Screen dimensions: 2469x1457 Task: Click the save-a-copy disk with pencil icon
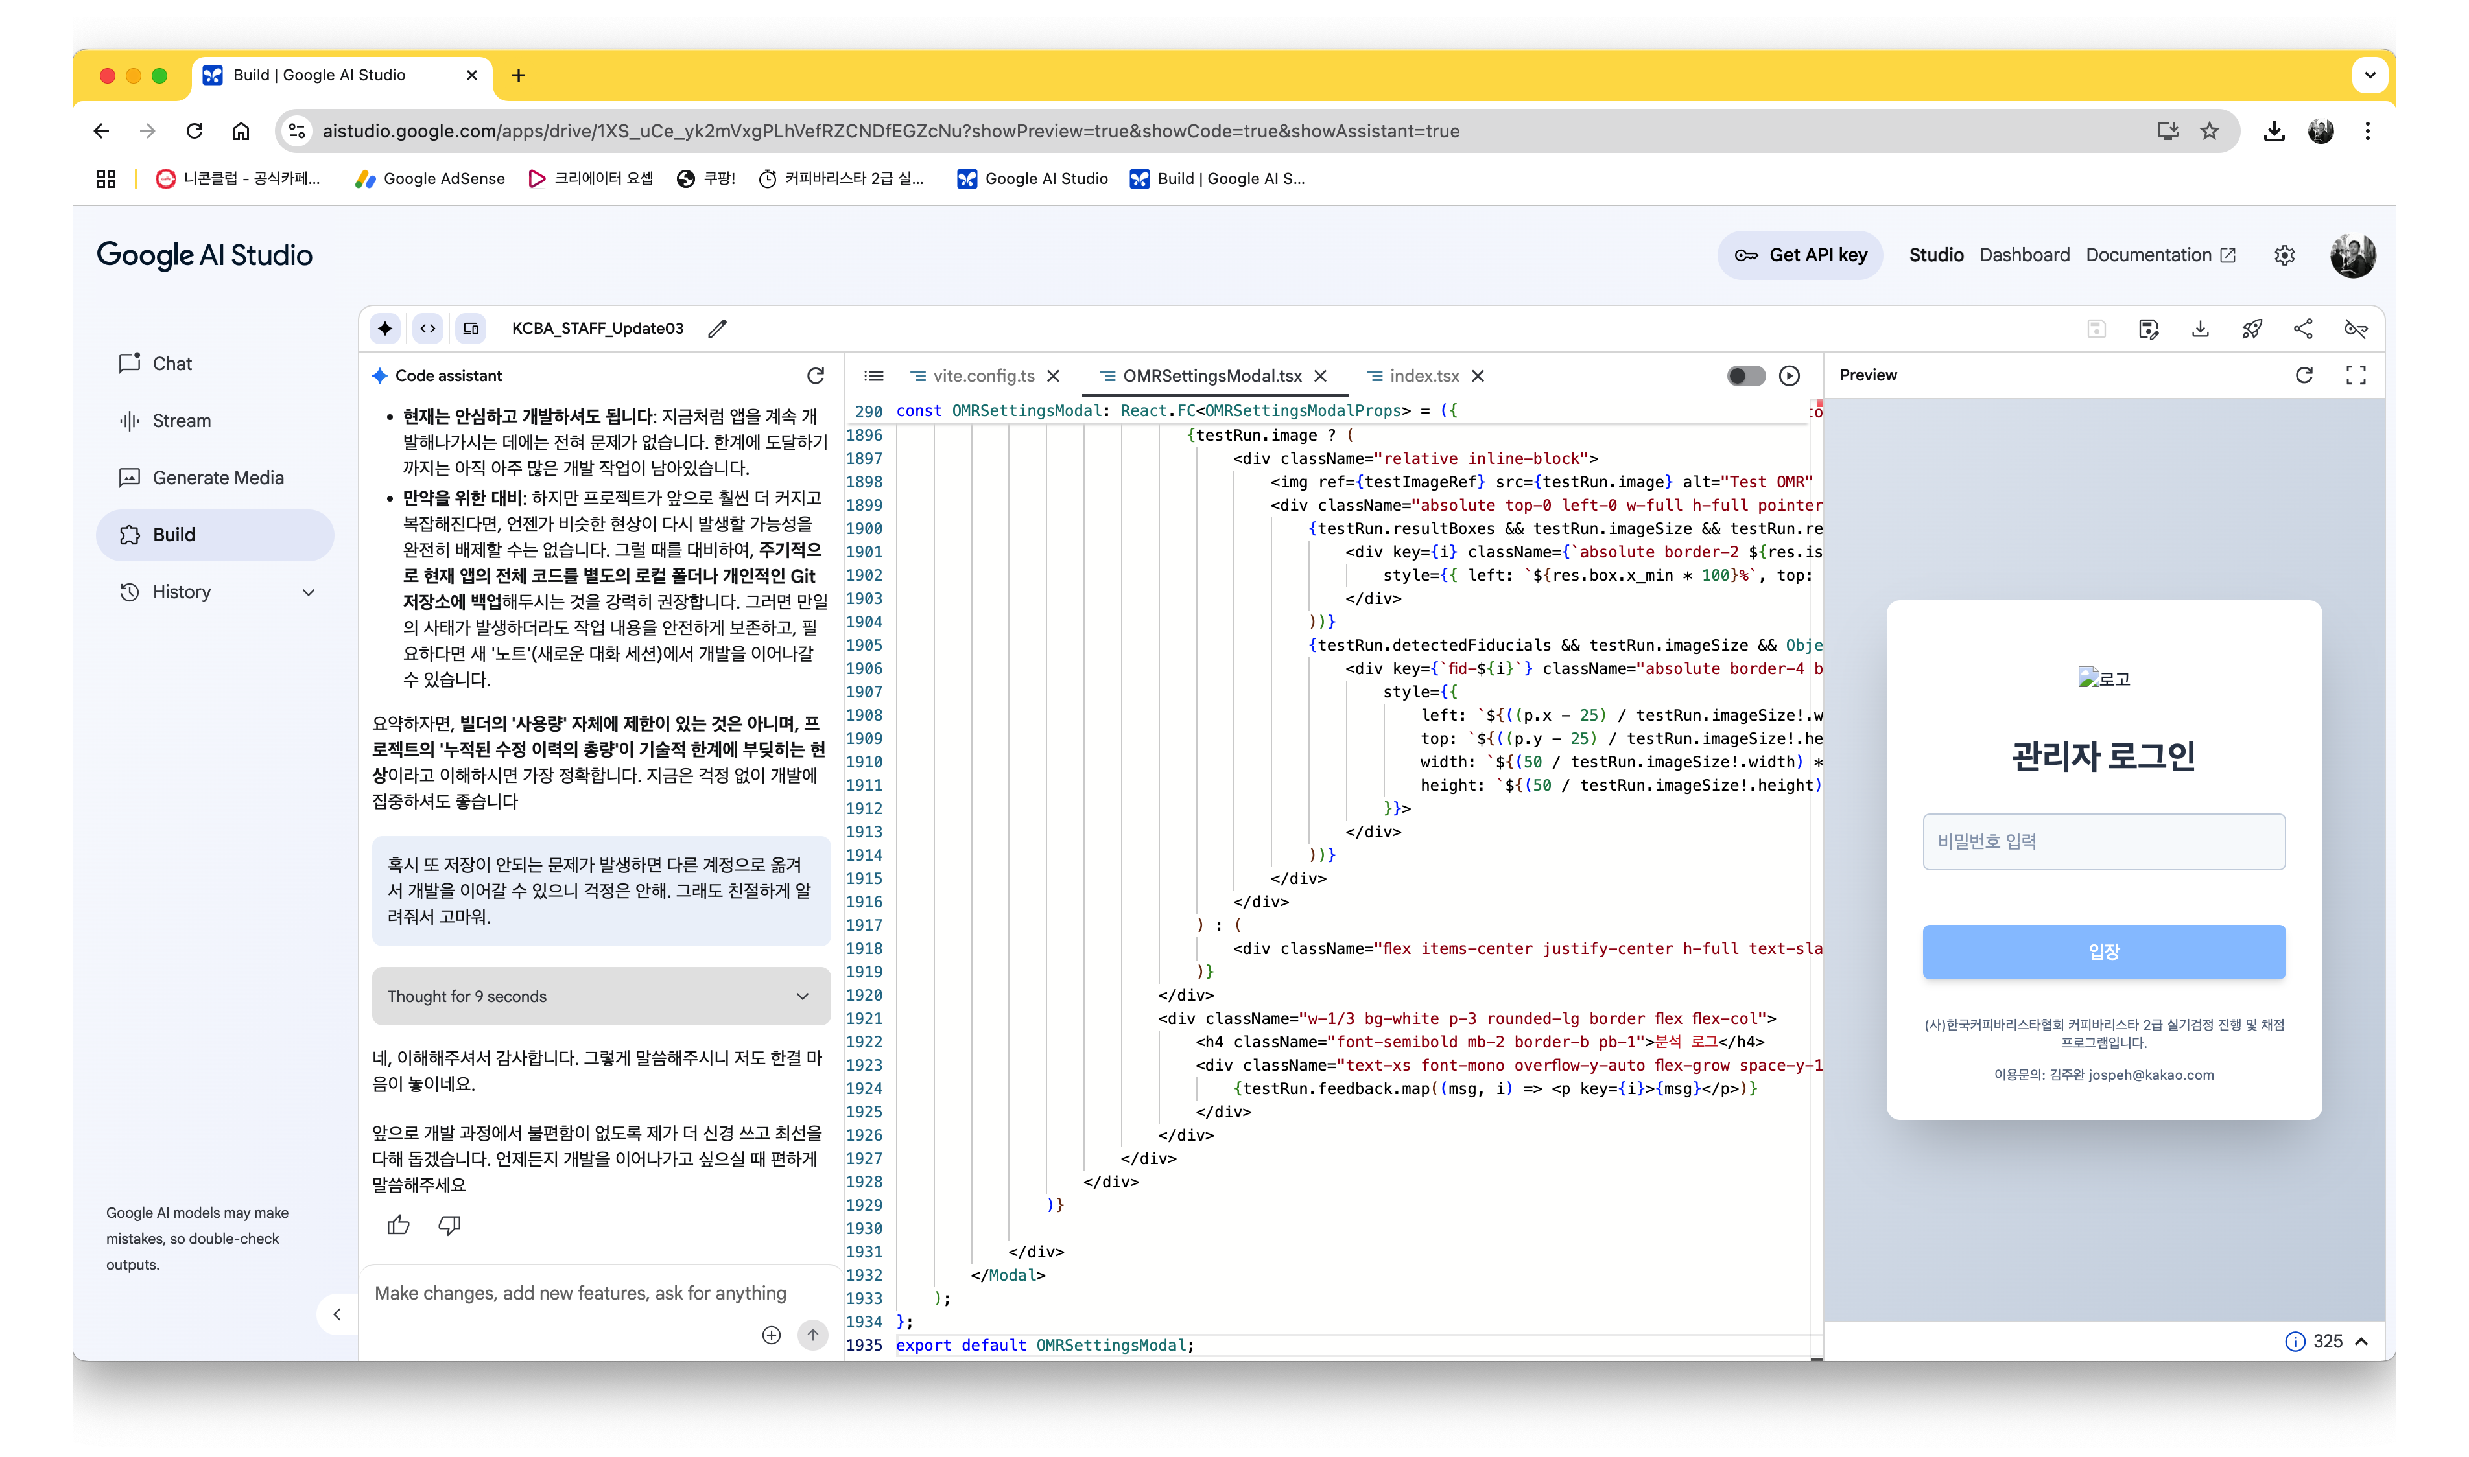(x=2149, y=329)
